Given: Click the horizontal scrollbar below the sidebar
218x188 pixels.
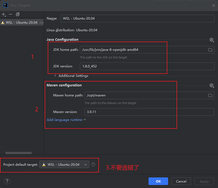Looking at the screenshot, I should 18,153.
